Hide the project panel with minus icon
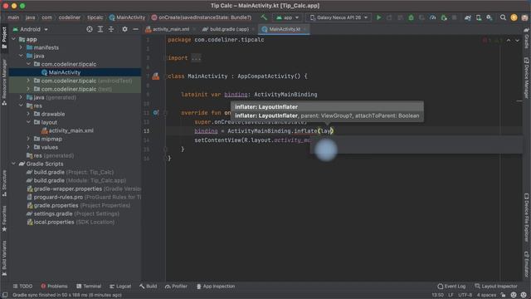The width and height of the screenshot is (531, 299). point(135,29)
